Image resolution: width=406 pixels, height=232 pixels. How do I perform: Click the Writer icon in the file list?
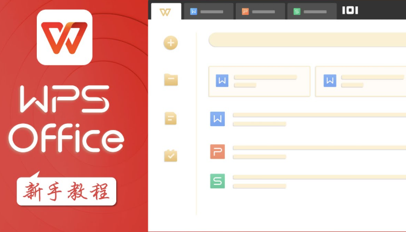tap(217, 119)
